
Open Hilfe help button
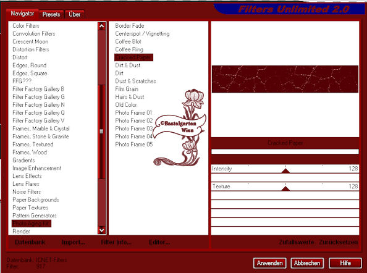pos(345,263)
